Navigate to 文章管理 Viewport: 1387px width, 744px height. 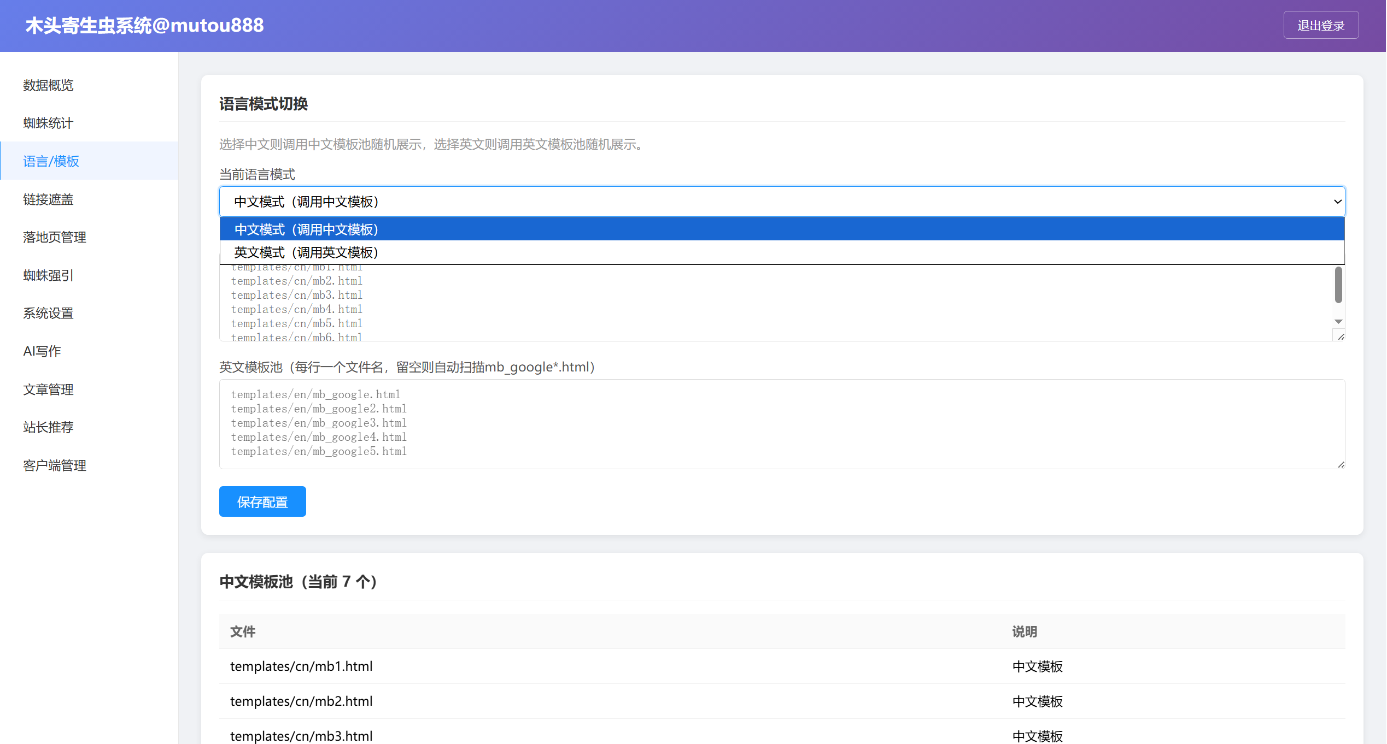89,389
